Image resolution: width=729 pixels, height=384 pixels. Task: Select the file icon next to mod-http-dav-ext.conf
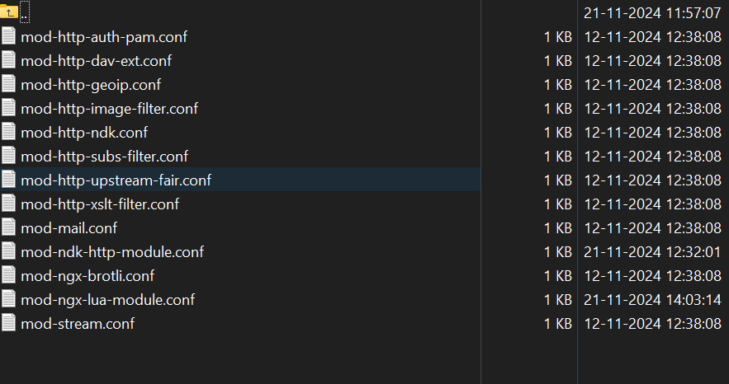tap(8, 60)
